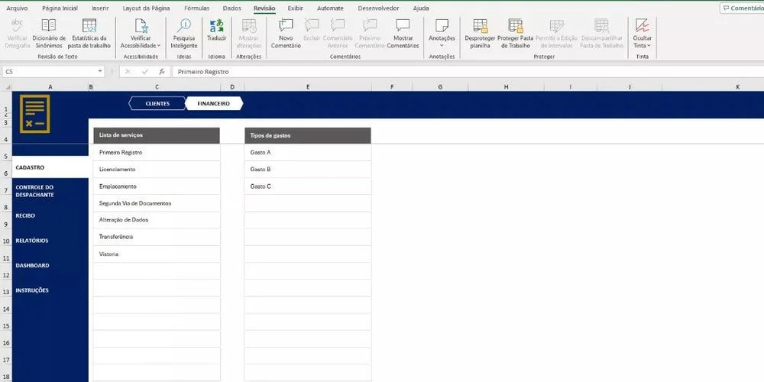Open Pesquisa Inteligente

click(x=184, y=34)
